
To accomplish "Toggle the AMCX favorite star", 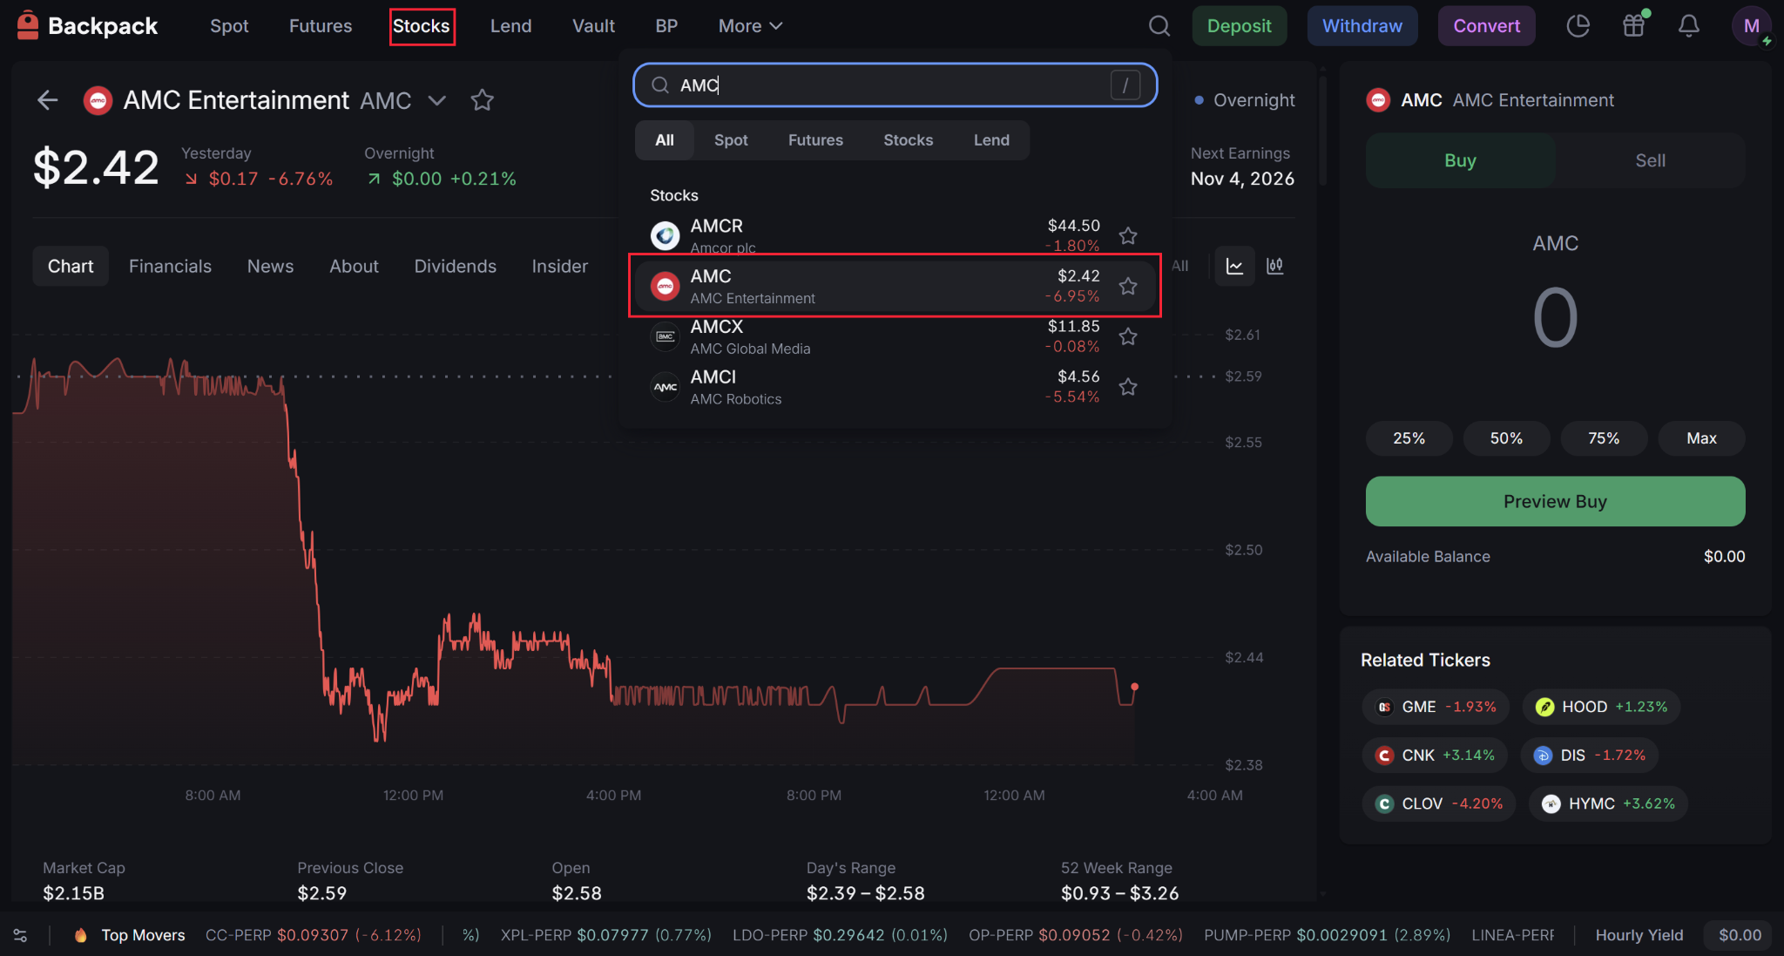I will pyautogui.click(x=1128, y=336).
